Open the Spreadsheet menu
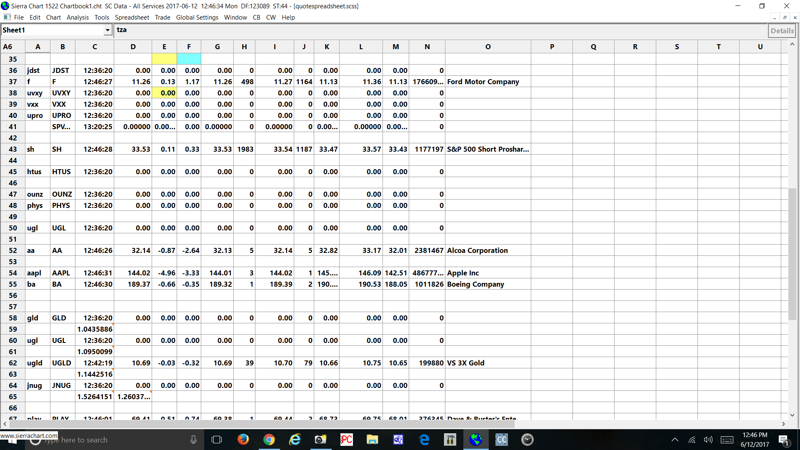This screenshot has width=800, height=450. click(132, 17)
